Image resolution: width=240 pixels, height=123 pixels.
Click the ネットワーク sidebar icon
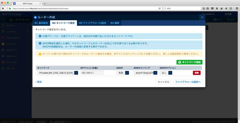coord(3,25)
